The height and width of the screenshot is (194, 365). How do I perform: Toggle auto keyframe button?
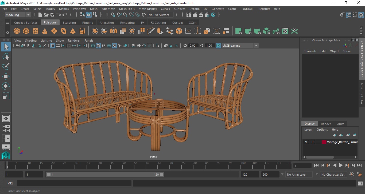coord(352,175)
